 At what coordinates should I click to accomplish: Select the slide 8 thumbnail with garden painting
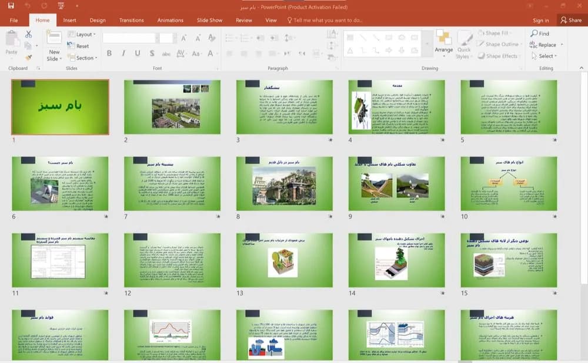coord(284,184)
